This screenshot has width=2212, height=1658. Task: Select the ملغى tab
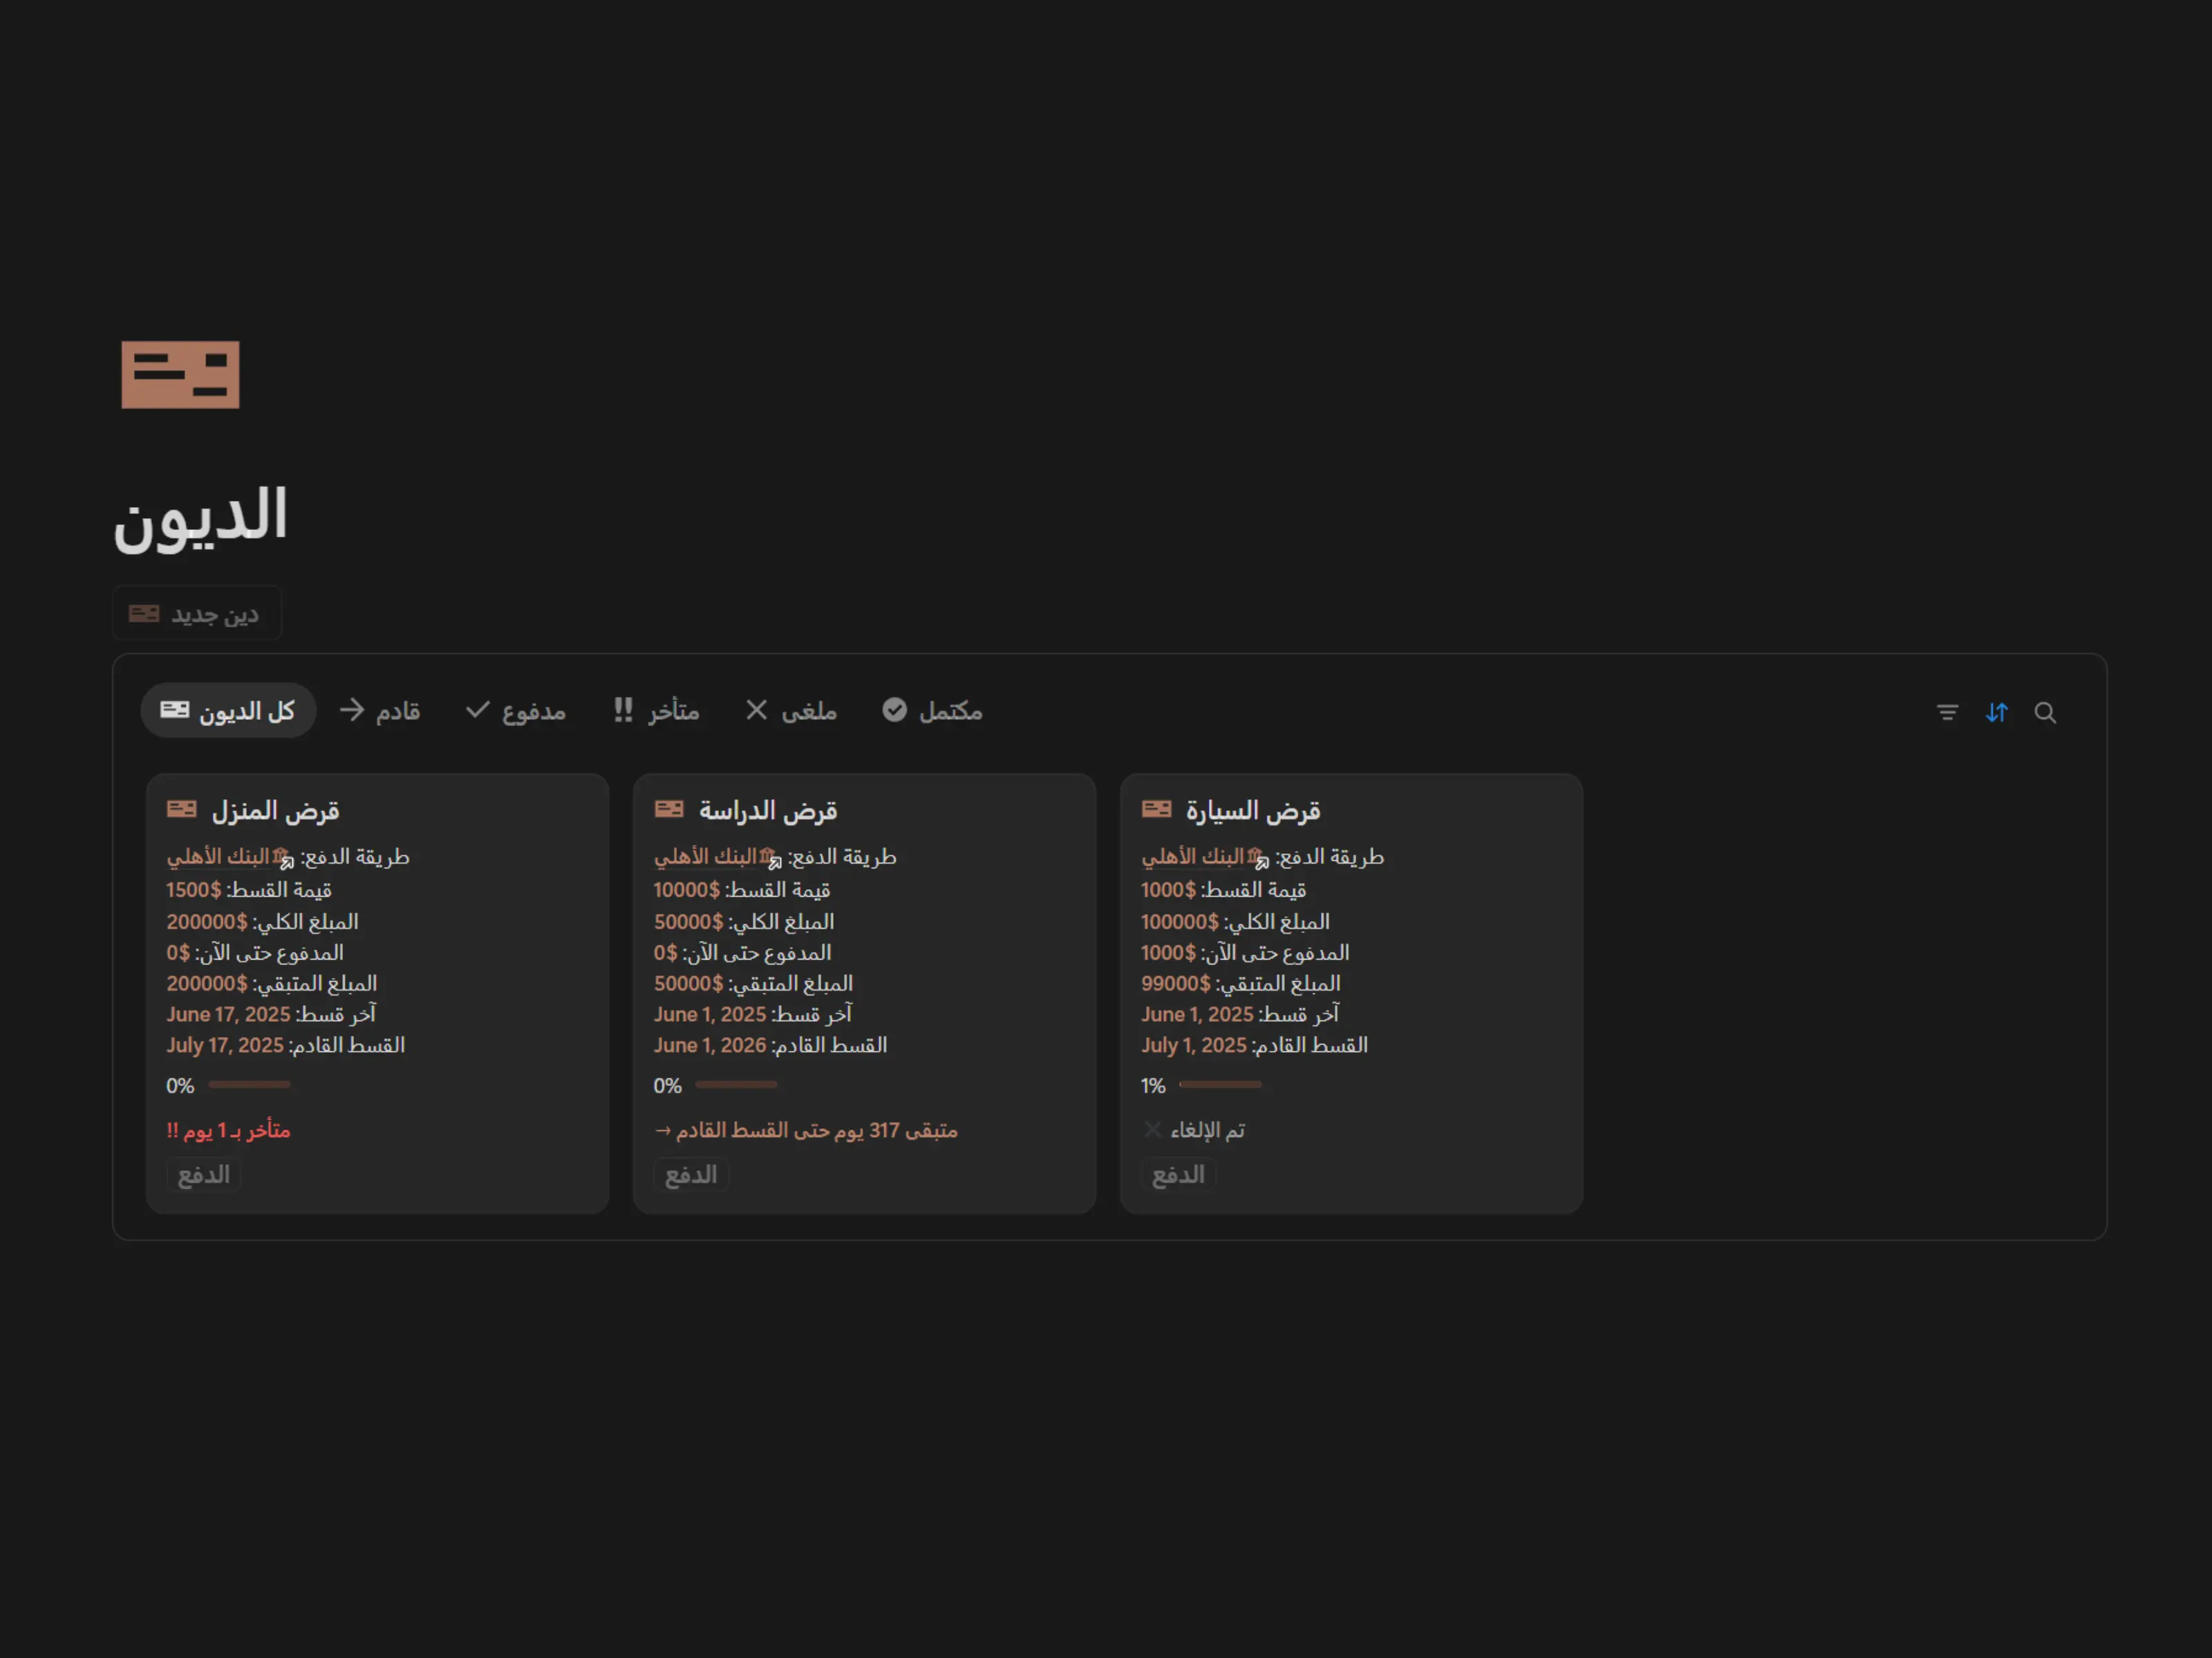pyautogui.click(x=791, y=712)
